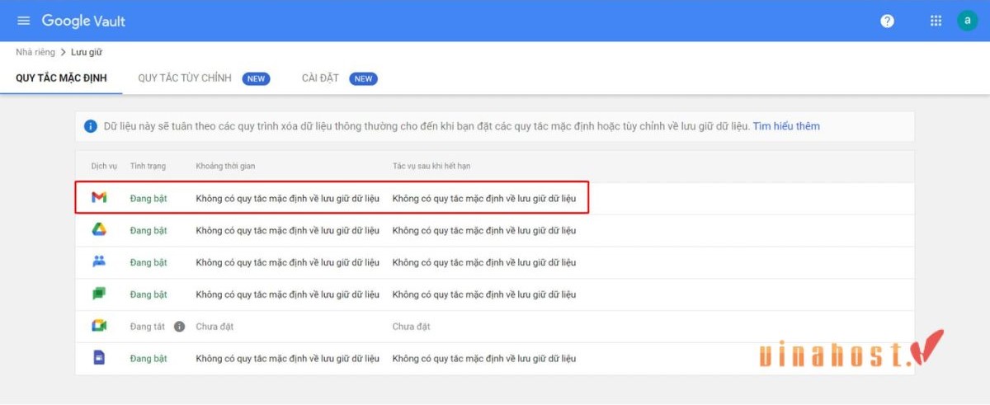Click Chưa đặt under Tác vụ sau khi hết hạn for Meet
Viewport: 990px width, 405px height.
(x=411, y=327)
